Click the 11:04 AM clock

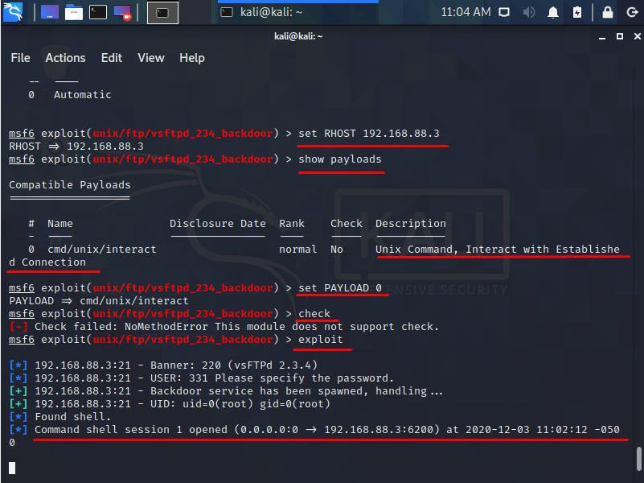pos(466,12)
